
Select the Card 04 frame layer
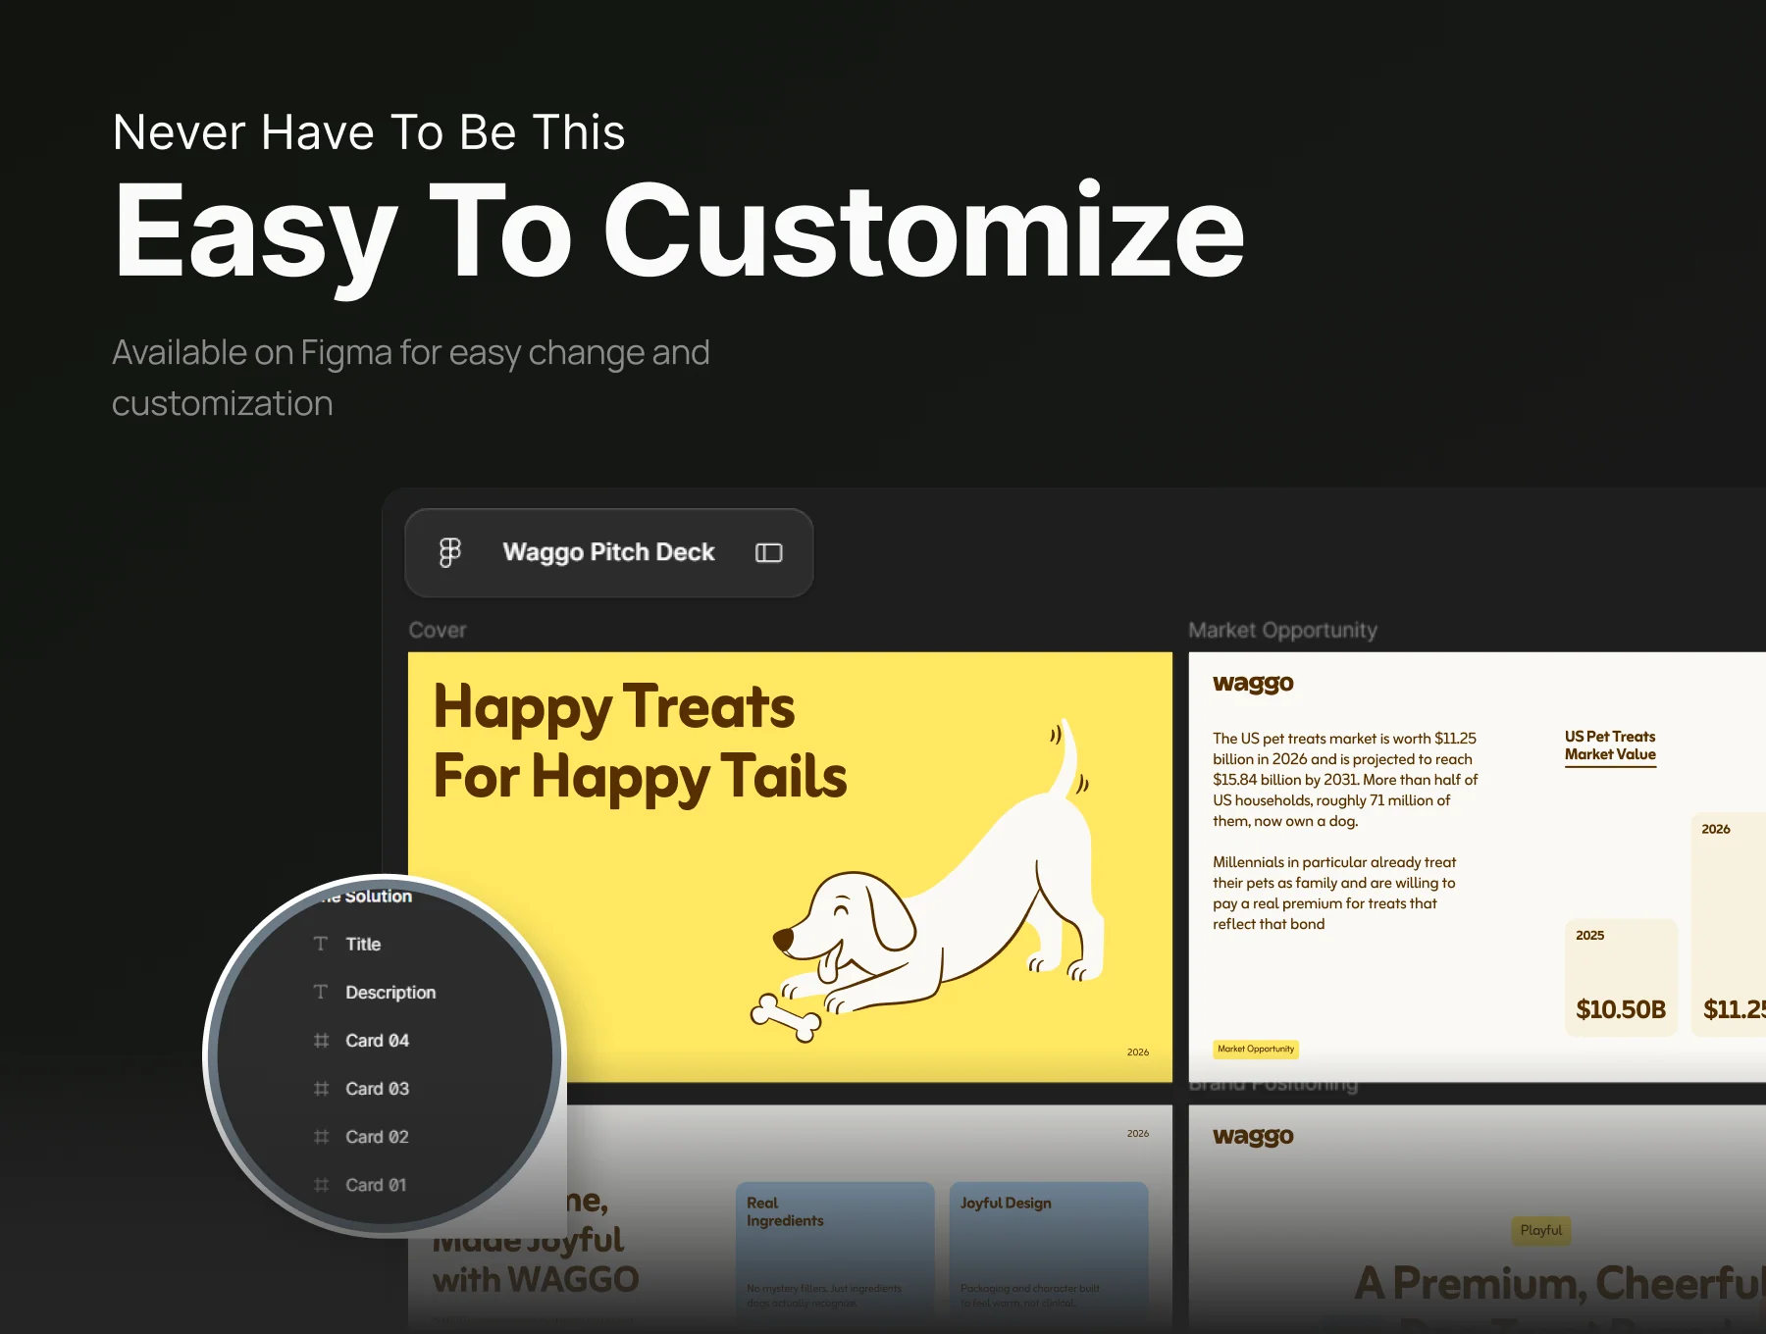(377, 1041)
